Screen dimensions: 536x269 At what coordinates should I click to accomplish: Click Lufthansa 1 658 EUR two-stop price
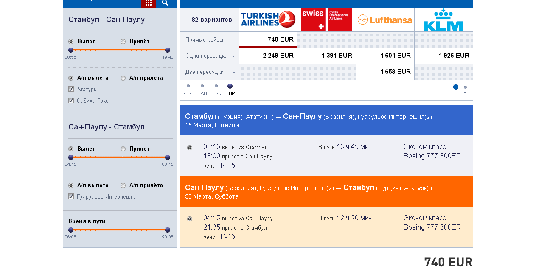pos(396,72)
